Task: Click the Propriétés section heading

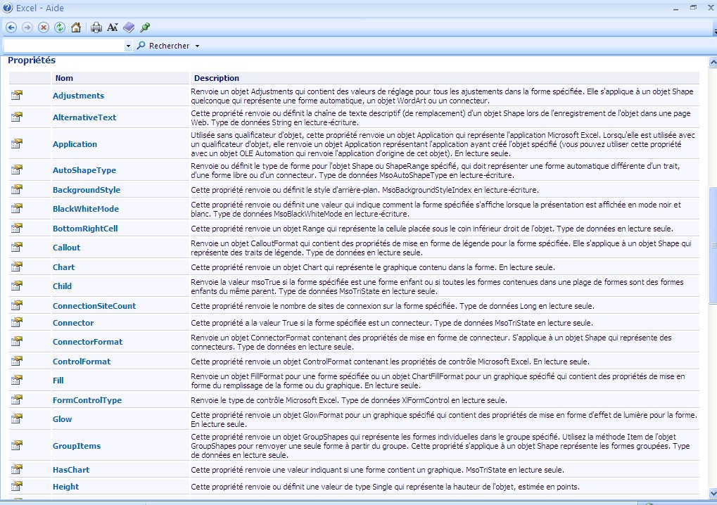Action: 32,60
